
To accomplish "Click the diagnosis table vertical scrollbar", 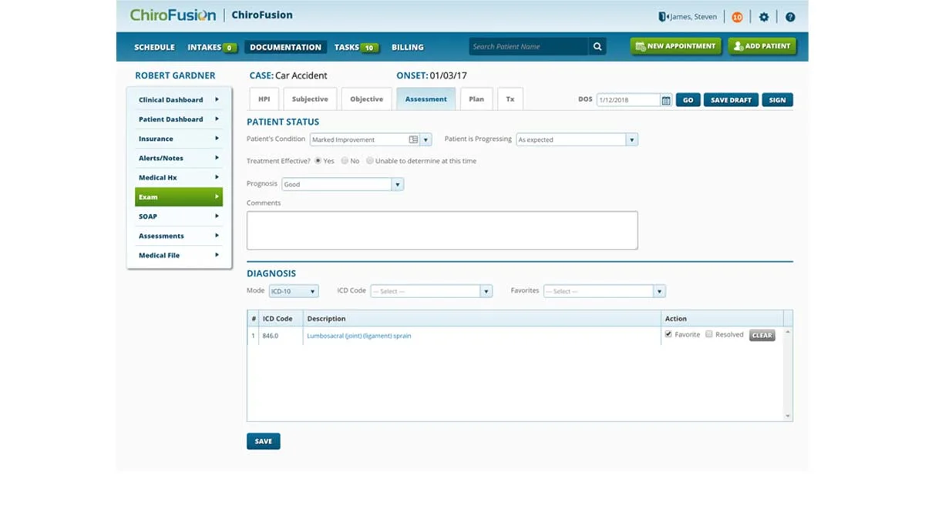I will 787,374.
